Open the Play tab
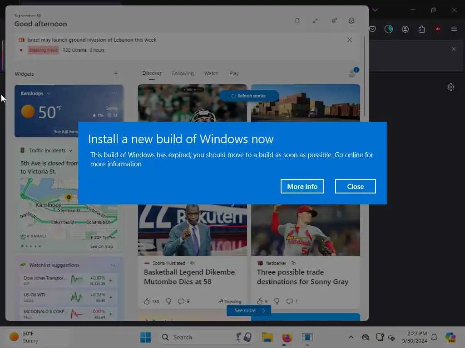Image resolution: width=465 pixels, height=348 pixels. (234, 73)
